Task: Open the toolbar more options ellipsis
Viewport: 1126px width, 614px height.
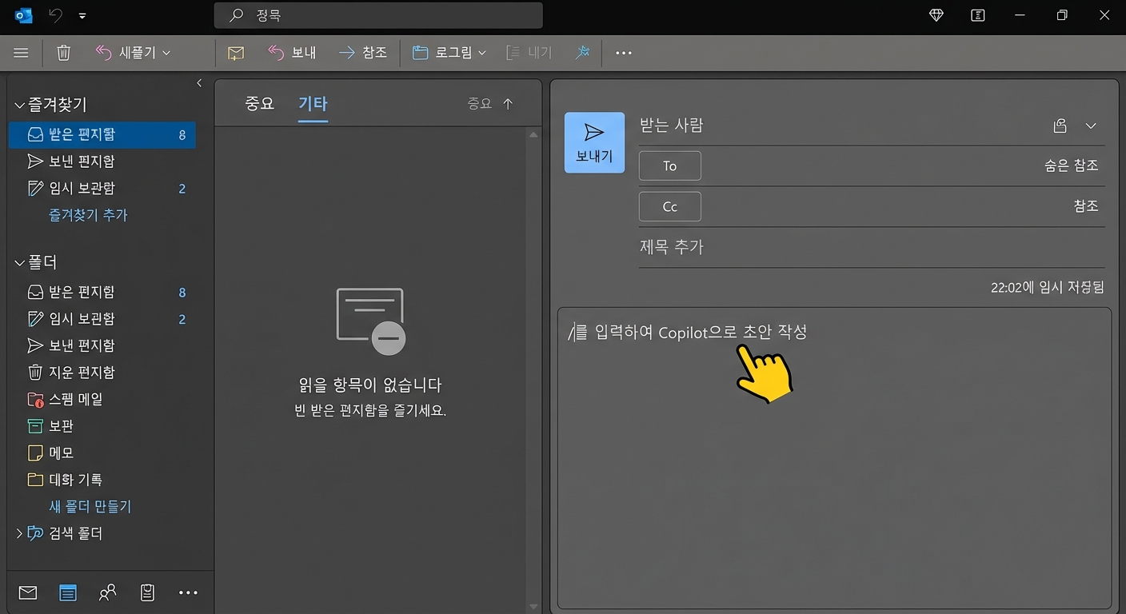Action: (624, 53)
